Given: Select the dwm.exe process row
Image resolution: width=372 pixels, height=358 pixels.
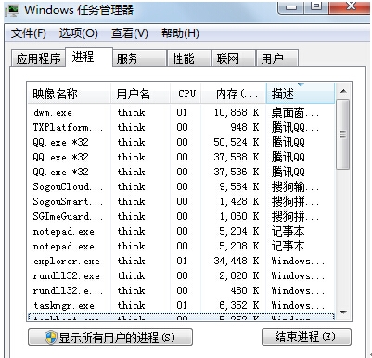Looking at the screenshot, I should [x=181, y=112].
